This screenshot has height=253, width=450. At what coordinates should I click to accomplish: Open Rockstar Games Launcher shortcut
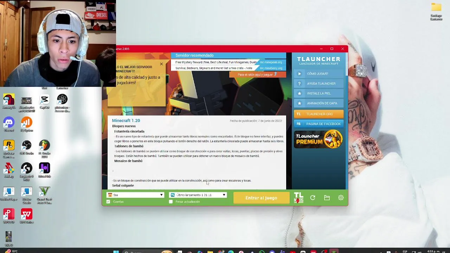tap(9, 149)
